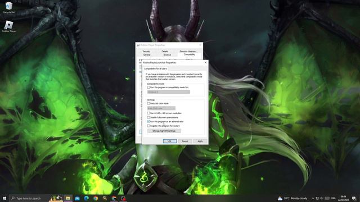Launch Microsoft Edge from taskbar
This screenshot has width=360, height=202.
[x=86, y=198]
